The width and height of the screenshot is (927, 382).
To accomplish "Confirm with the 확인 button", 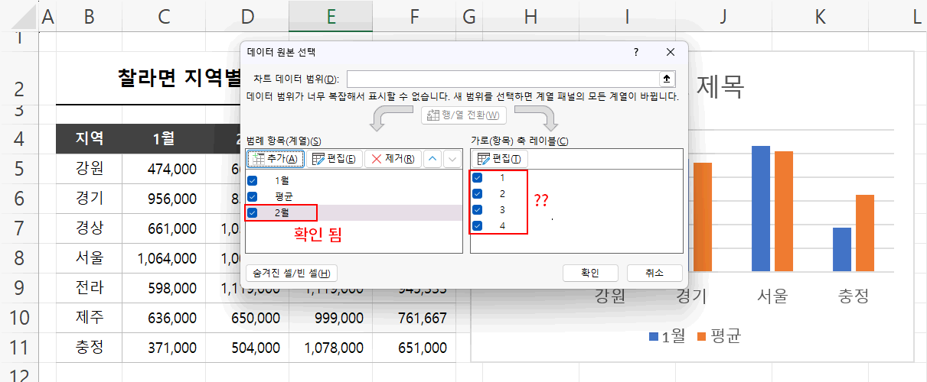I will 589,273.
